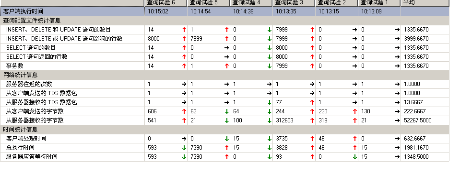This screenshot has width=460, height=174.
Task: Click the green down arrow beside 100
Action: [x=269, y=120]
